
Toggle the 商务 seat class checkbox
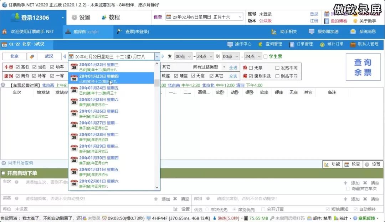pos(17,76)
